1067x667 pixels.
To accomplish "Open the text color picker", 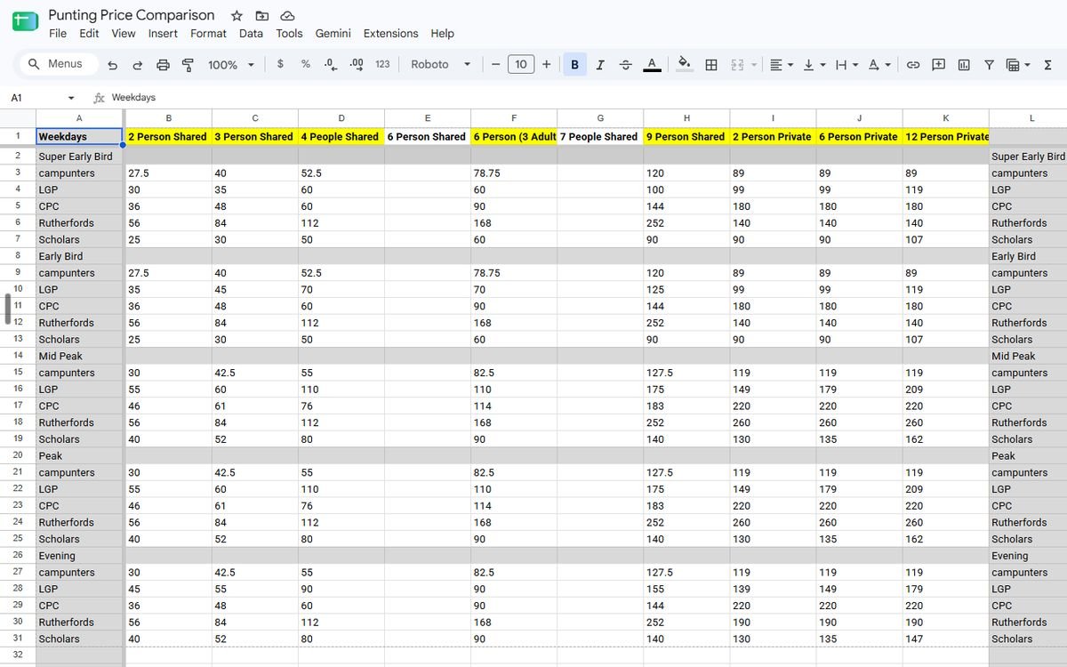I will pos(652,64).
